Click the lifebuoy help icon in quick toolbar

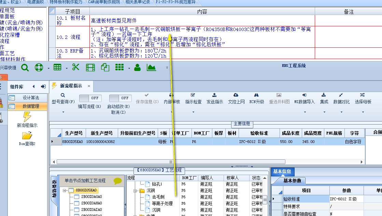(x=39, y=68)
